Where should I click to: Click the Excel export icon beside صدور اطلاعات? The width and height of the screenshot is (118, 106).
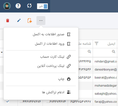[69, 34]
